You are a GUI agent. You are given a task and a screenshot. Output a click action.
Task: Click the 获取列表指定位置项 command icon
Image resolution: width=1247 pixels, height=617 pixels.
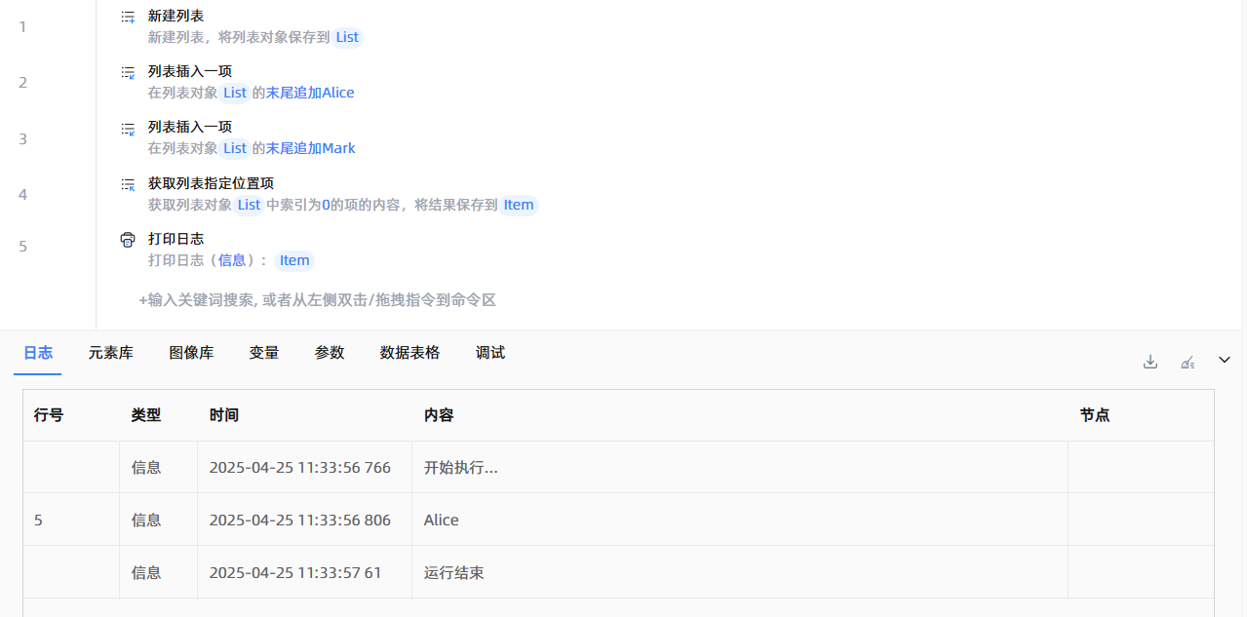click(128, 184)
